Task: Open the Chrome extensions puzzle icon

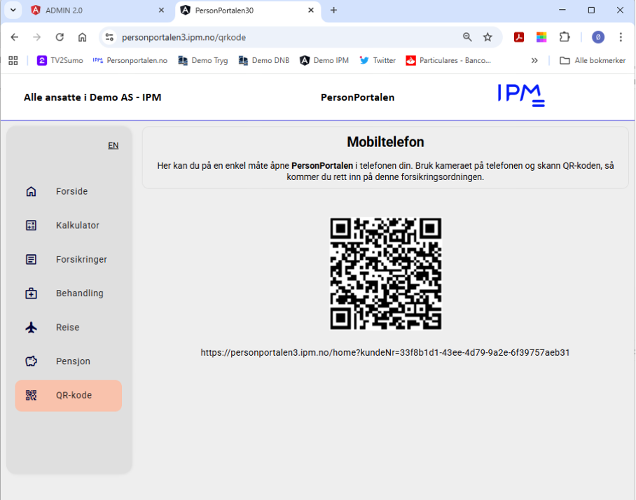Action: [x=564, y=37]
